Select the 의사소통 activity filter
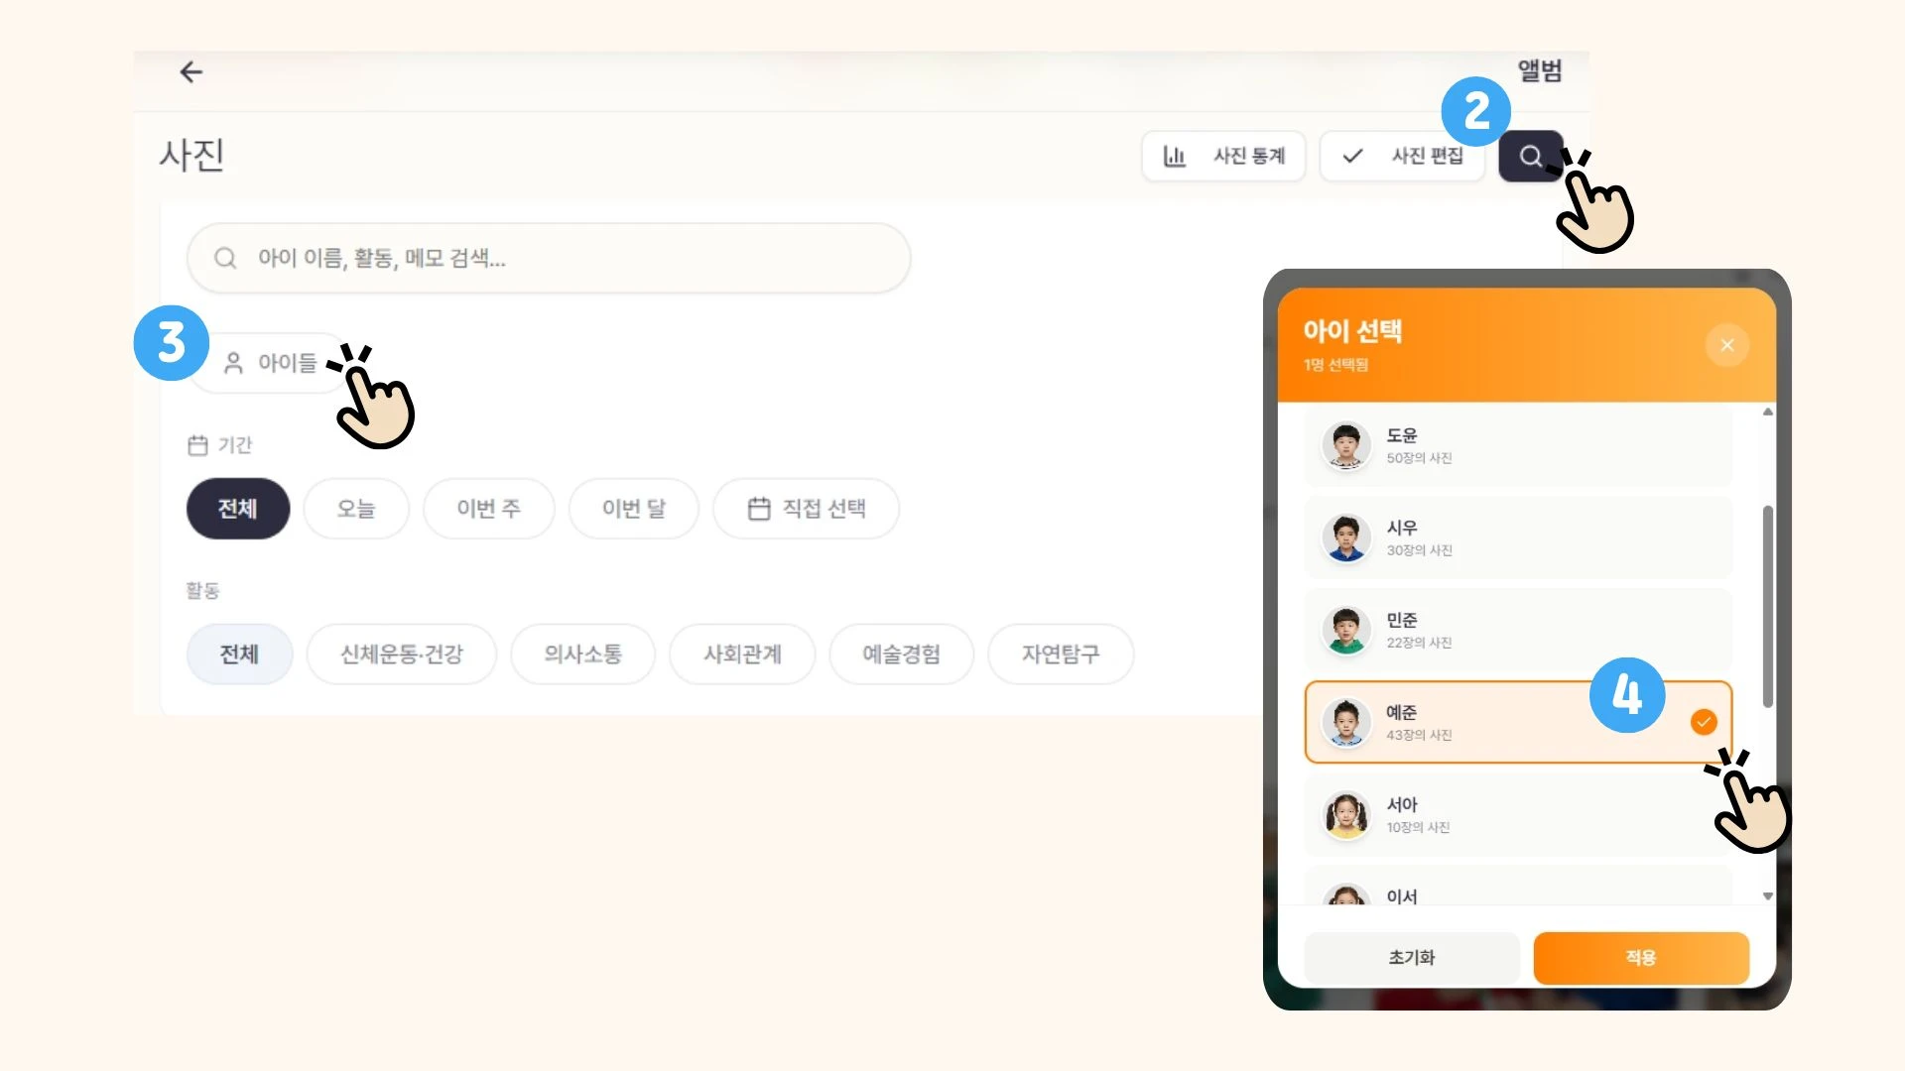Screen dimensions: 1905x1071 pyautogui.click(x=582, y=654)
